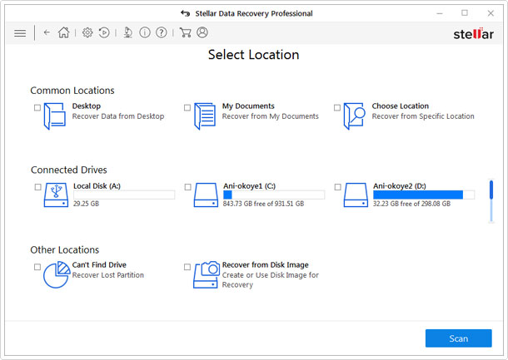Click "Create or Use Disk Image for Recovery"

click(x=270, y=280)
